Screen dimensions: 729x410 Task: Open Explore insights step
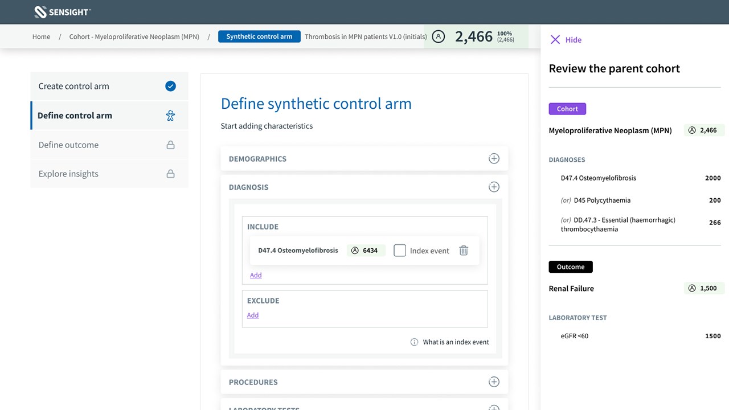(x=109, y=174)
